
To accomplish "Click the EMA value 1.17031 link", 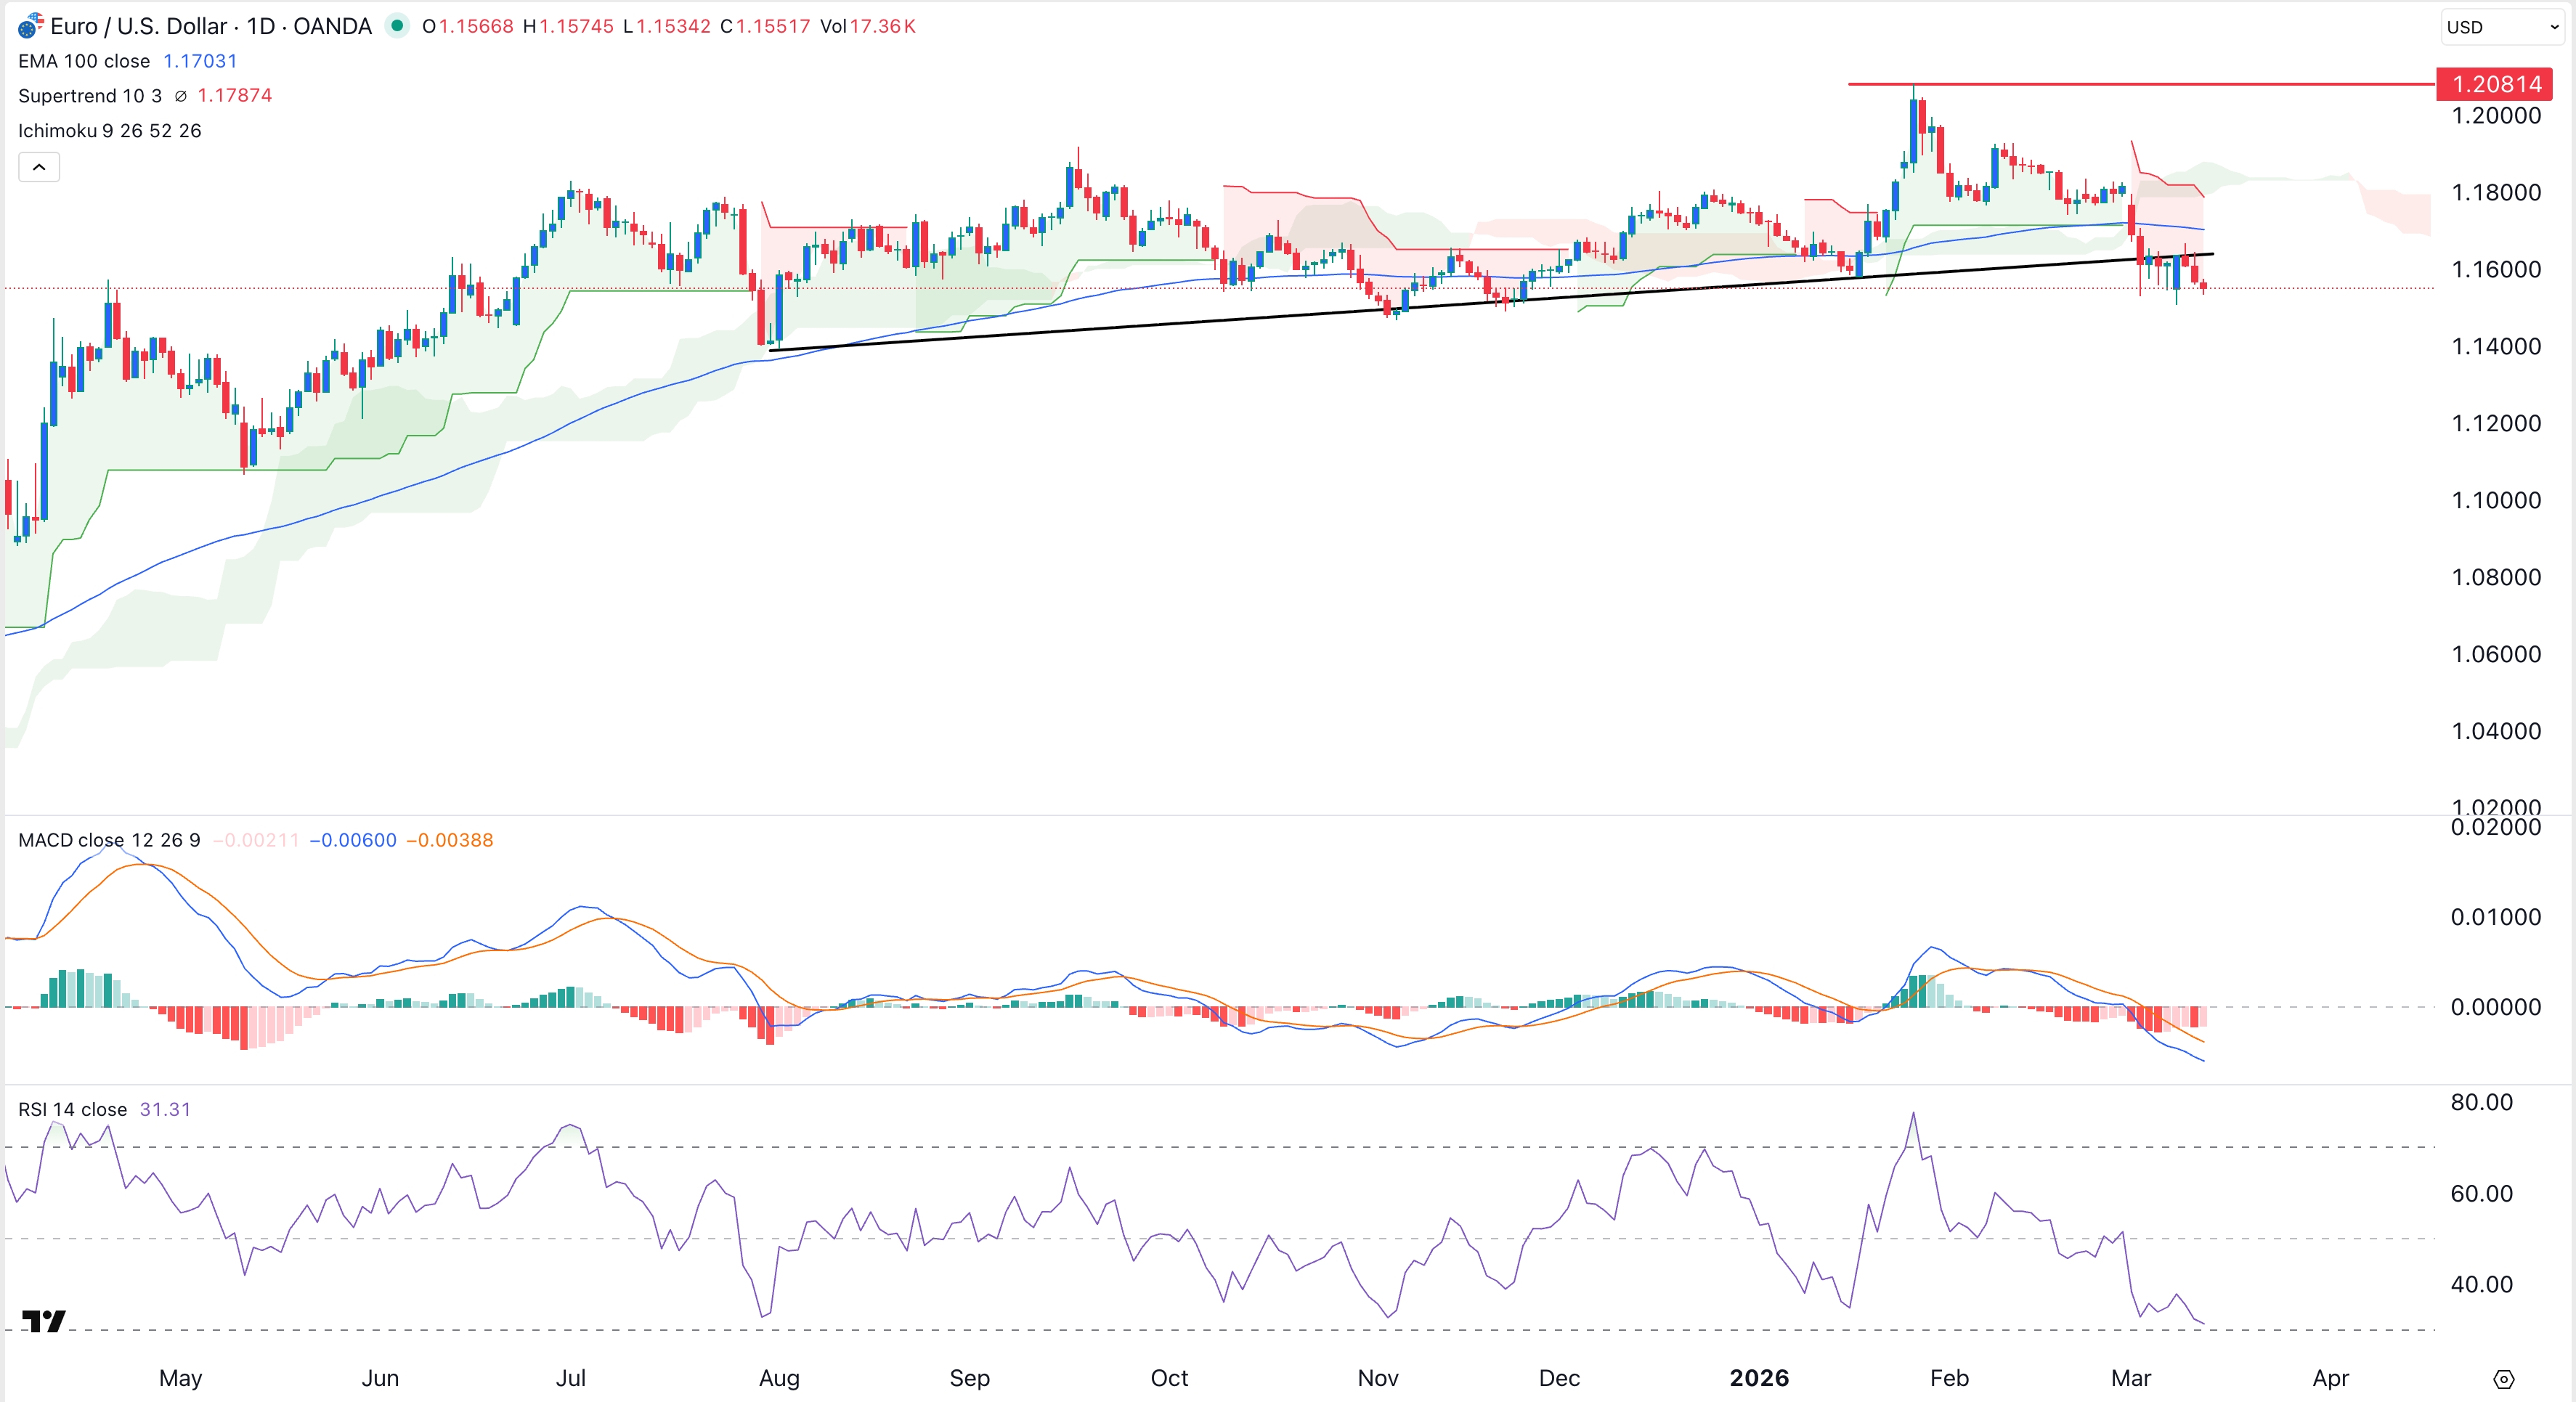I will [x=200, y=61].
